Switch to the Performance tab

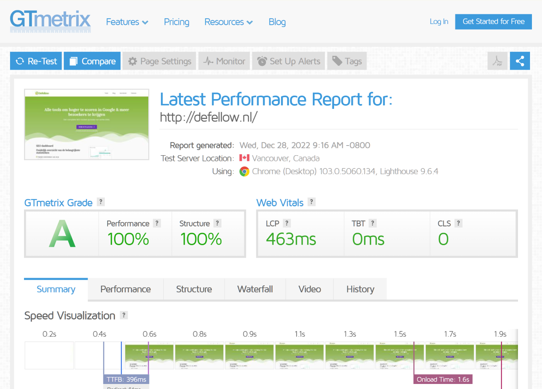click(x=125, y=289)
